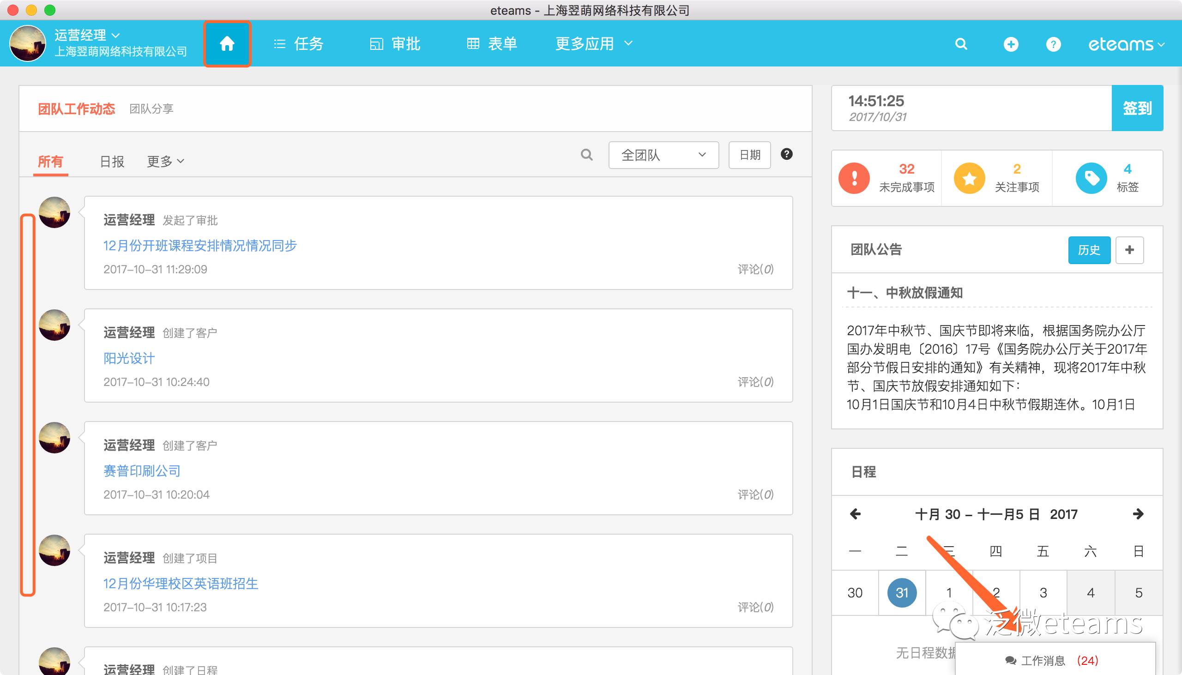This screenshot has height=675, width=1182.
Task: Open help question mark in header
Action: pos(1053,44)
